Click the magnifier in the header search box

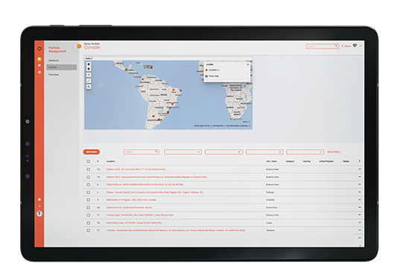click(x=336, y=46)
